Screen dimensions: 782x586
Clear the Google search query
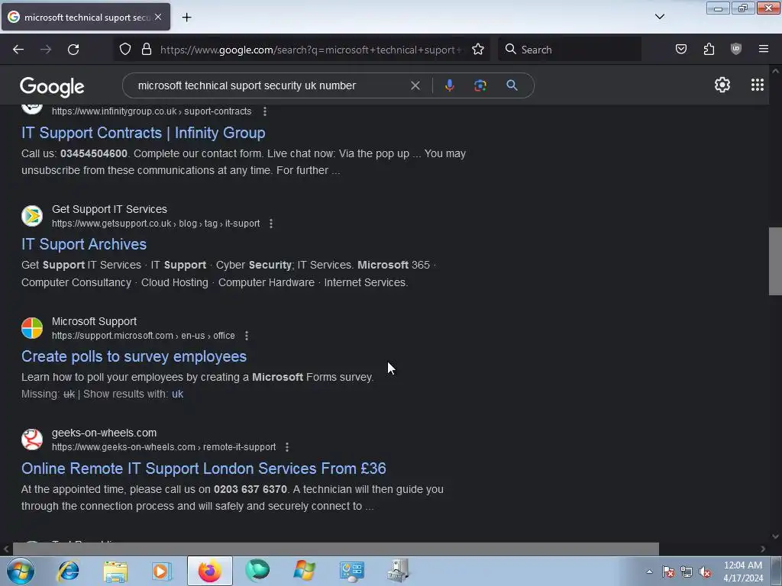(x=415, y=85)
